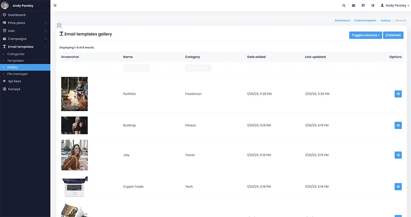The width and height of the screenshot is (411, 217).
Task: Click the options button for Joly row
Action: 398,155
